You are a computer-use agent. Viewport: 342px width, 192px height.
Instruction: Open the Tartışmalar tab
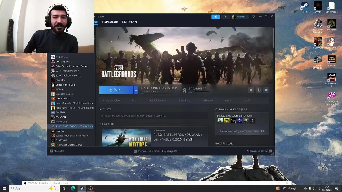184,101
